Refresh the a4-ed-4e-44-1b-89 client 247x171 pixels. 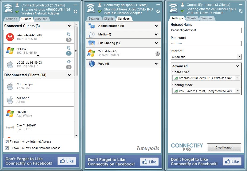click(69, 34)
